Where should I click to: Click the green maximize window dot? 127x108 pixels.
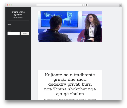pos(11,5)
